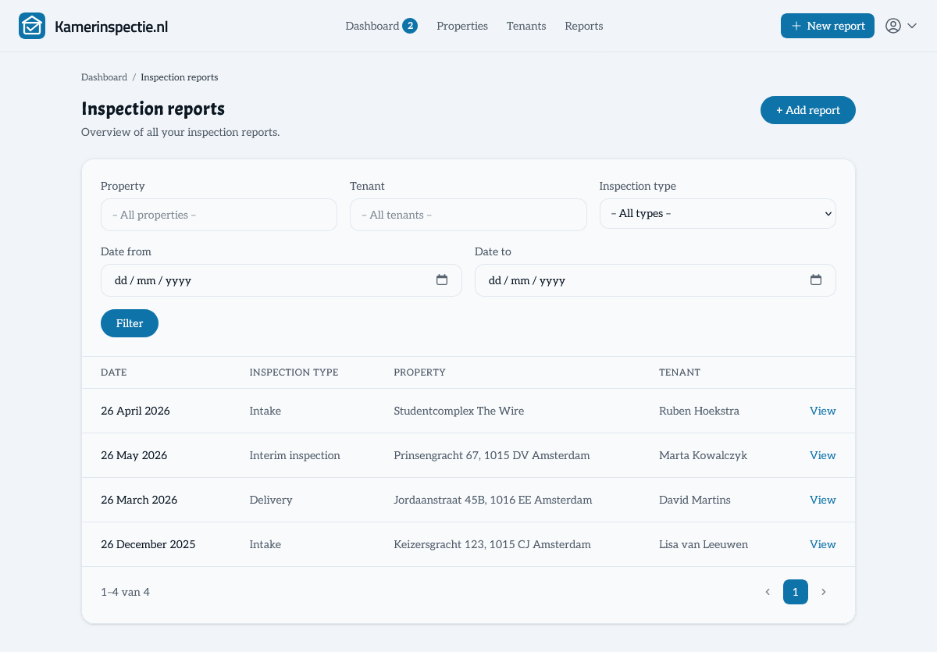937x652 pixels.
Task: Click the Delivery inspection type cell
Action: pyautogui.click(x=271, y=500)
